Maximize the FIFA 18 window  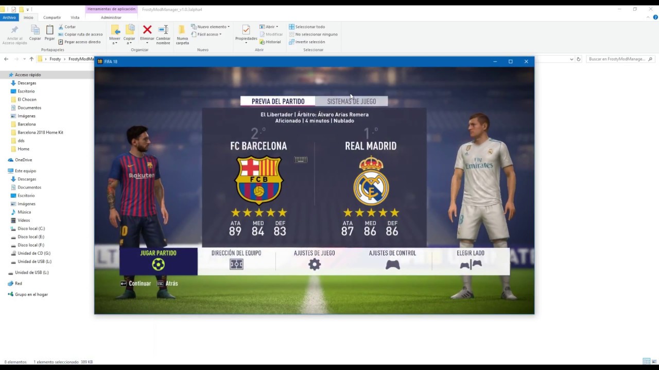click(510, 61)
